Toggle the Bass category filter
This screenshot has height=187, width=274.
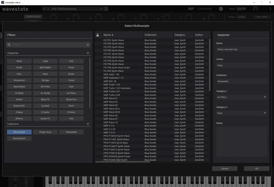point(19,61)
